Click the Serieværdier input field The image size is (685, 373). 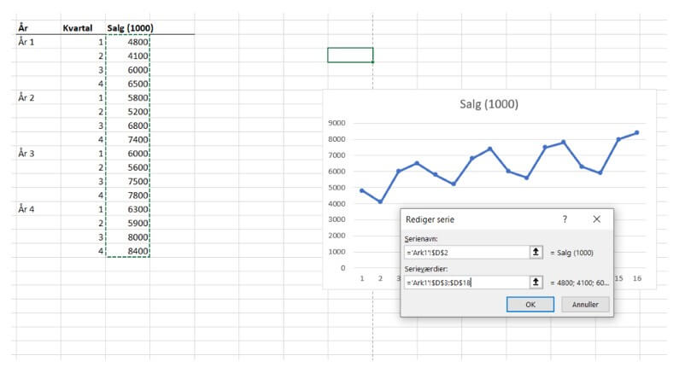point(466,282)
